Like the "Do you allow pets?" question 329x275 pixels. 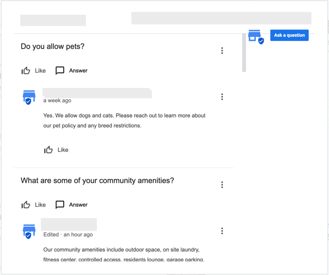click(26, 71)
